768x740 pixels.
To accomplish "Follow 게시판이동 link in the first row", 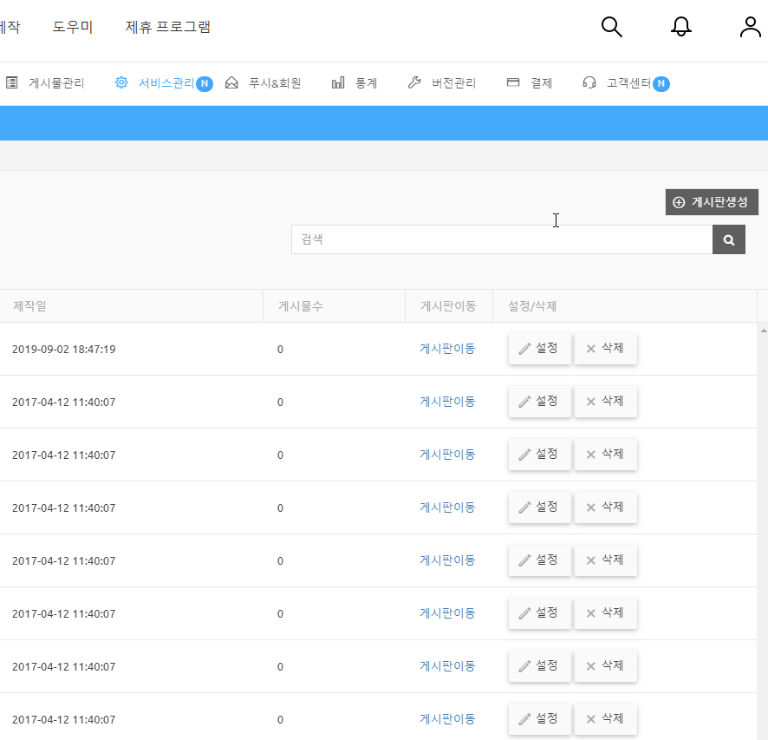I will point(447,349).
